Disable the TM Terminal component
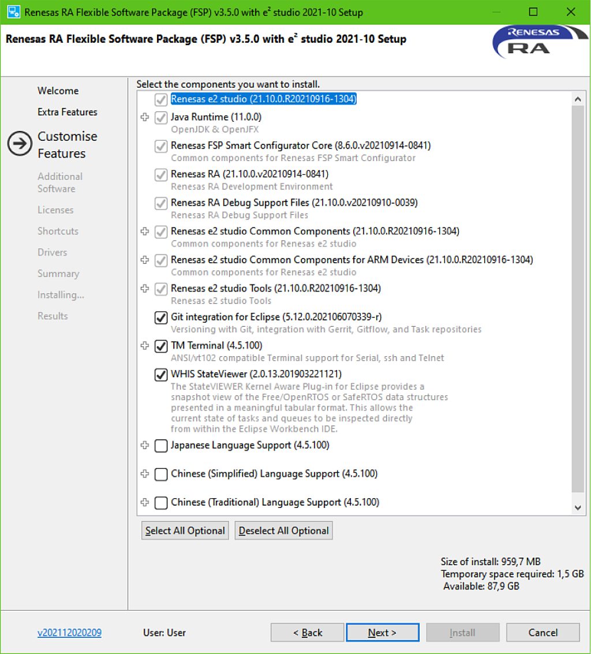Image resolution: width=591 pixels, height=654 pixels. coord(160,346)
